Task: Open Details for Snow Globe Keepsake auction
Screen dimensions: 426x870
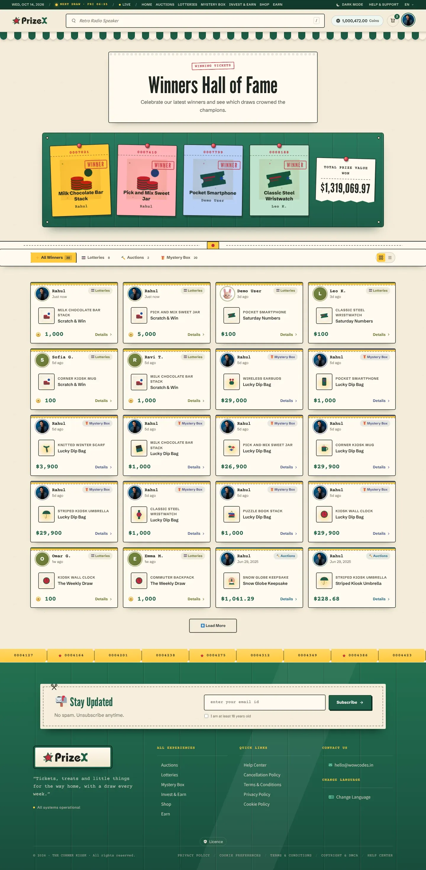Action: point(288,599)
